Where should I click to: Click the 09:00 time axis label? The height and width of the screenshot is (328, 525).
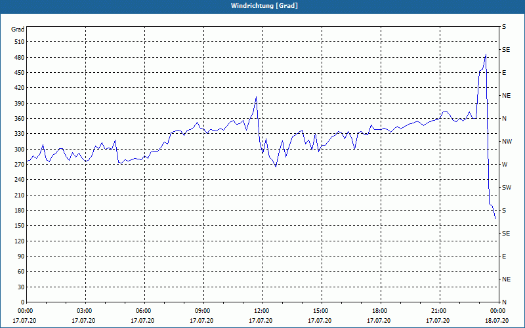[x=203, y=310]
